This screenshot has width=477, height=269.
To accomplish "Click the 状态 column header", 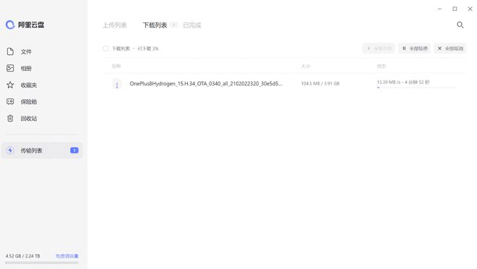I will (x=382, y=66).
